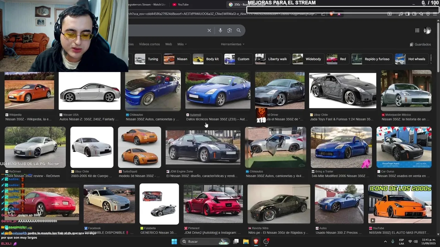This screenshot has width=440, height=247.
Task: Filter images by Rapido y furioso chip
Action: pyautogui.click(x=371, y=59)
